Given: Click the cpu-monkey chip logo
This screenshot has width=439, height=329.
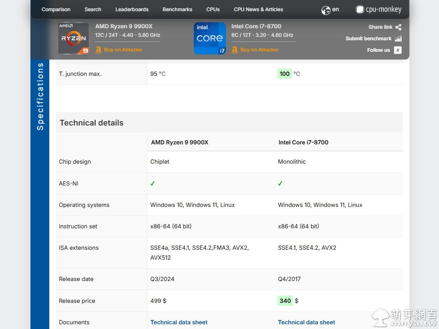Looking at the screenshot, I should (360, 9).
